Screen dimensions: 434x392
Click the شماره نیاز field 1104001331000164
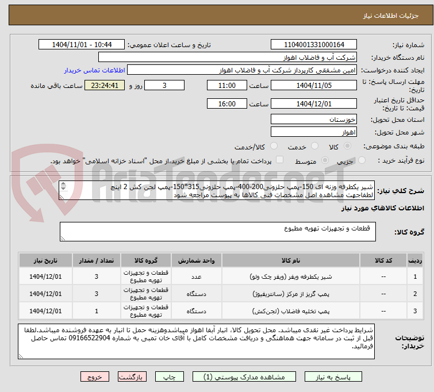[314, 45]
